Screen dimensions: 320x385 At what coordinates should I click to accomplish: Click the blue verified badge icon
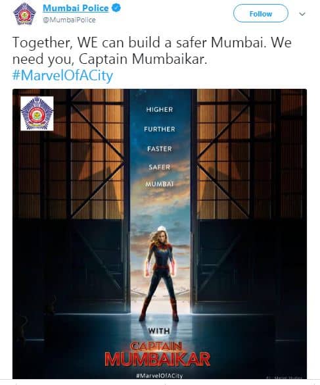tap(116, 8)
